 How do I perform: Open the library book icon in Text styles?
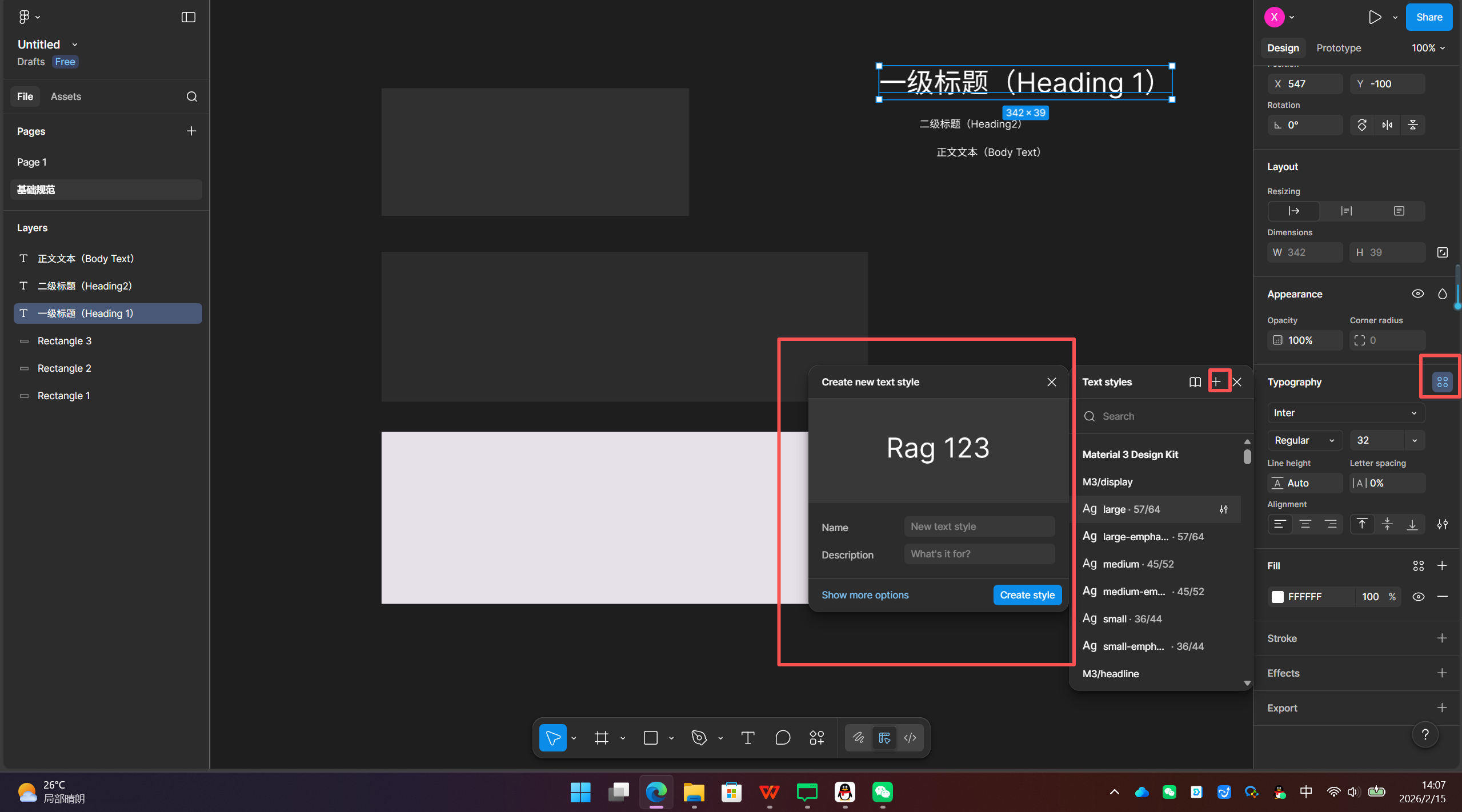(x=1195, y=382)
